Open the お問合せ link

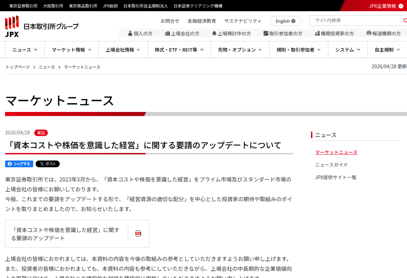pos(170,21)
